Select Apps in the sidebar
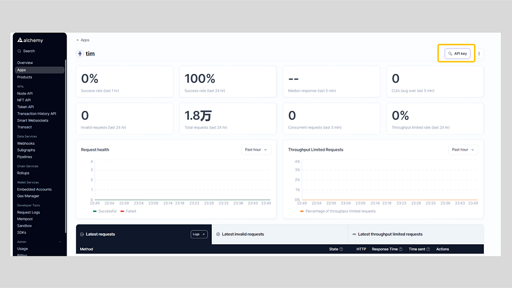This screenshot has width=512, height=288. point(40,70)
